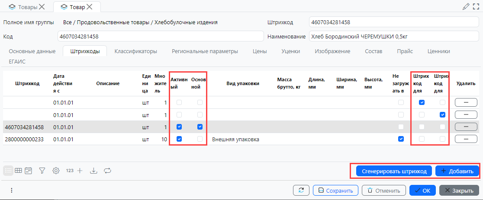Click the Наименование input field
Screen dimensions: 483x200
click(393, 36)
